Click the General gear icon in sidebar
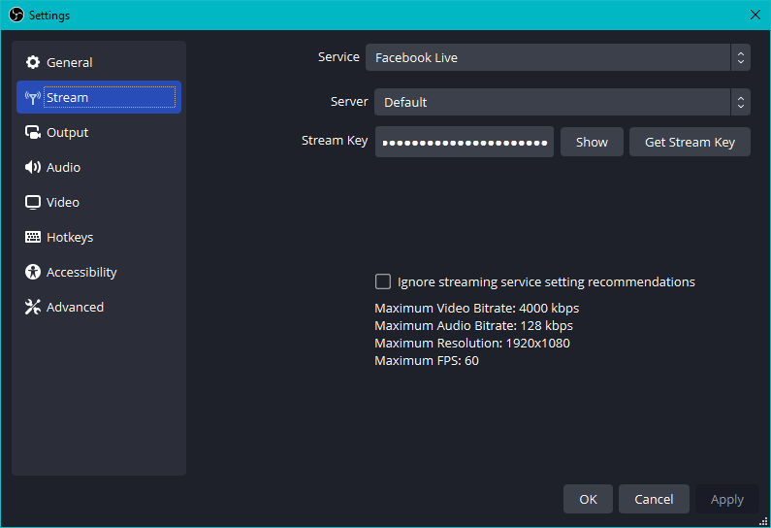 coord(33,62)
